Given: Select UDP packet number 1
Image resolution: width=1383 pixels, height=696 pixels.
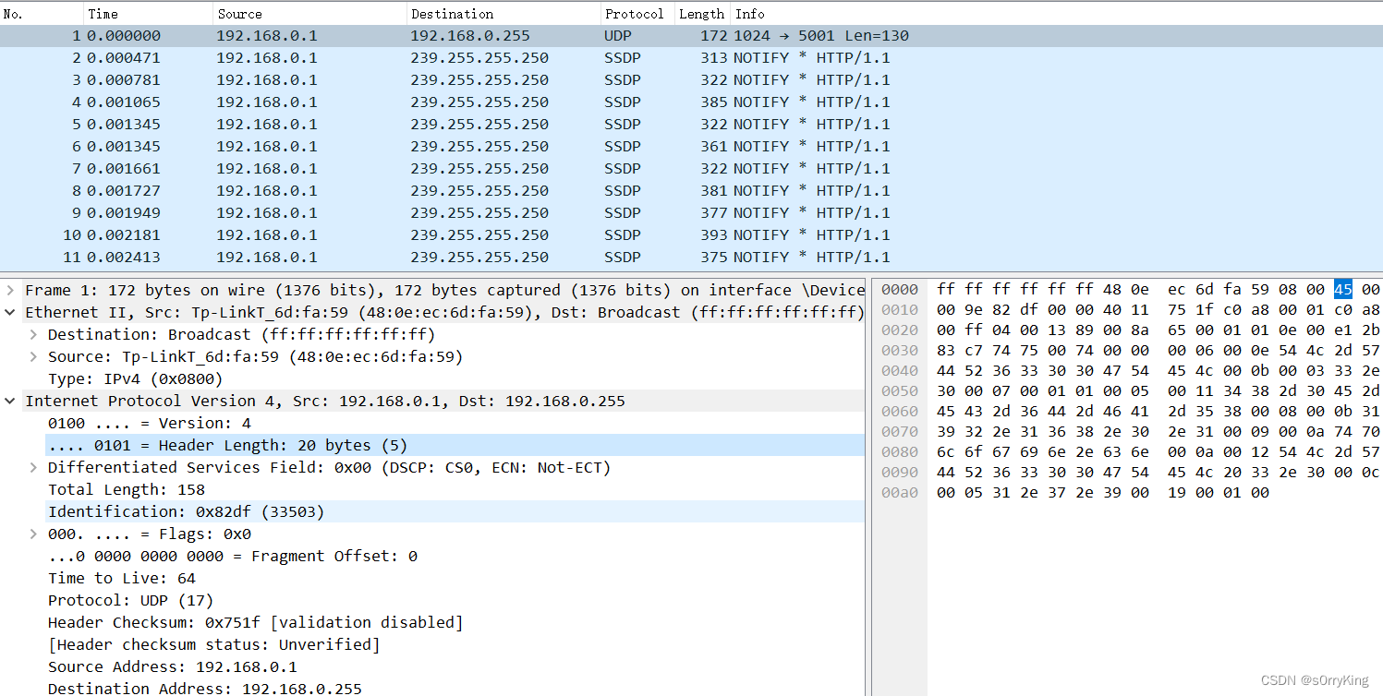Looking at the screenshot, I should tap(691, 36).
